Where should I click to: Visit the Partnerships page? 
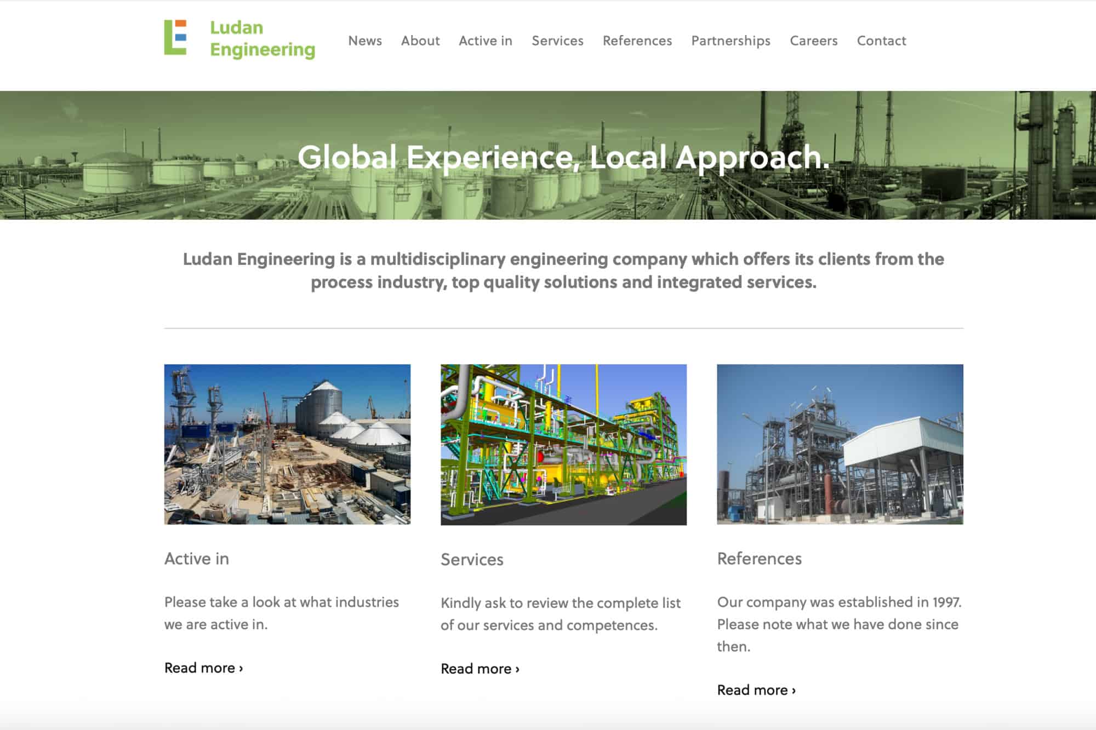pos(730,41)
